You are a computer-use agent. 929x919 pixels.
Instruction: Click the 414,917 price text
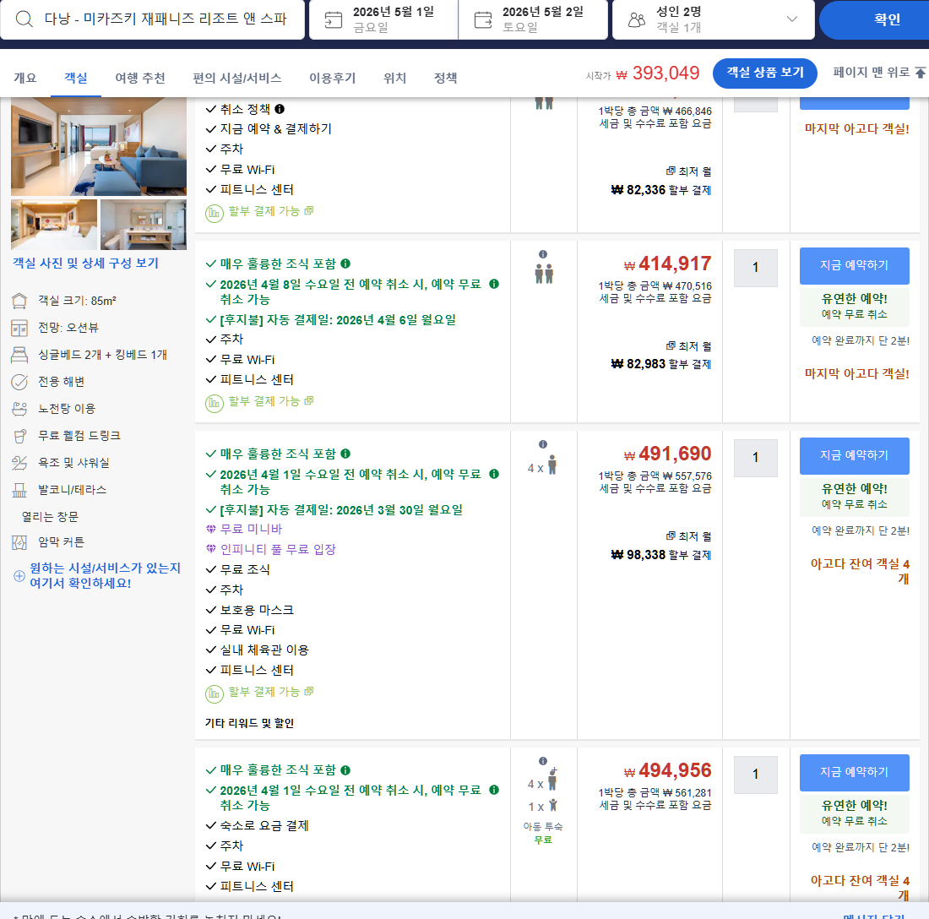(667, 264)
